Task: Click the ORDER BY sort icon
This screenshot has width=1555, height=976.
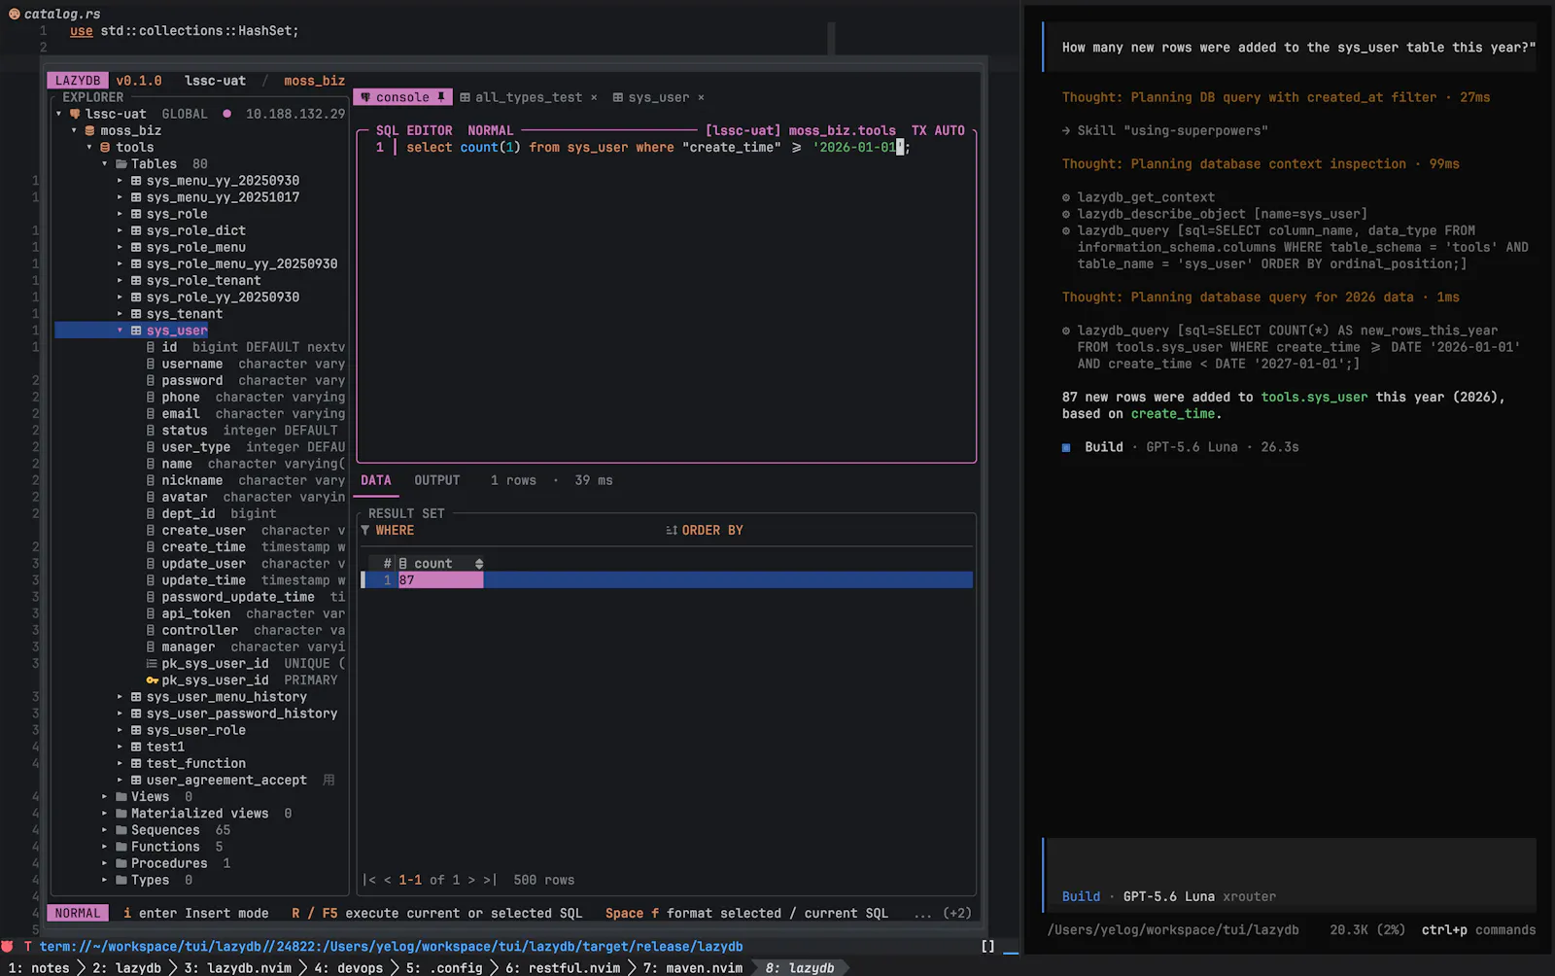Action: click(672, 531)
